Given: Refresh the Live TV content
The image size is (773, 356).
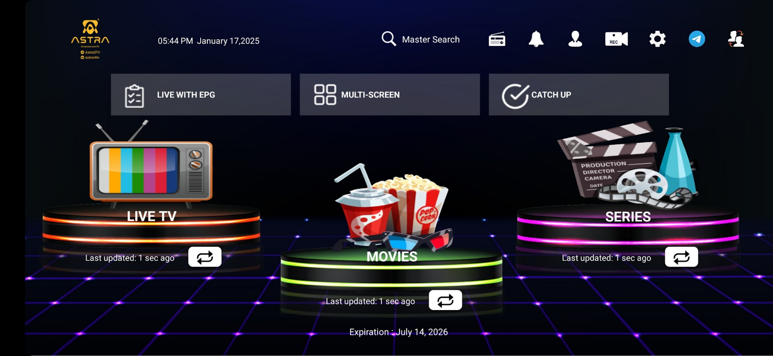Looking at the screenshot, I should pos(205,257).
